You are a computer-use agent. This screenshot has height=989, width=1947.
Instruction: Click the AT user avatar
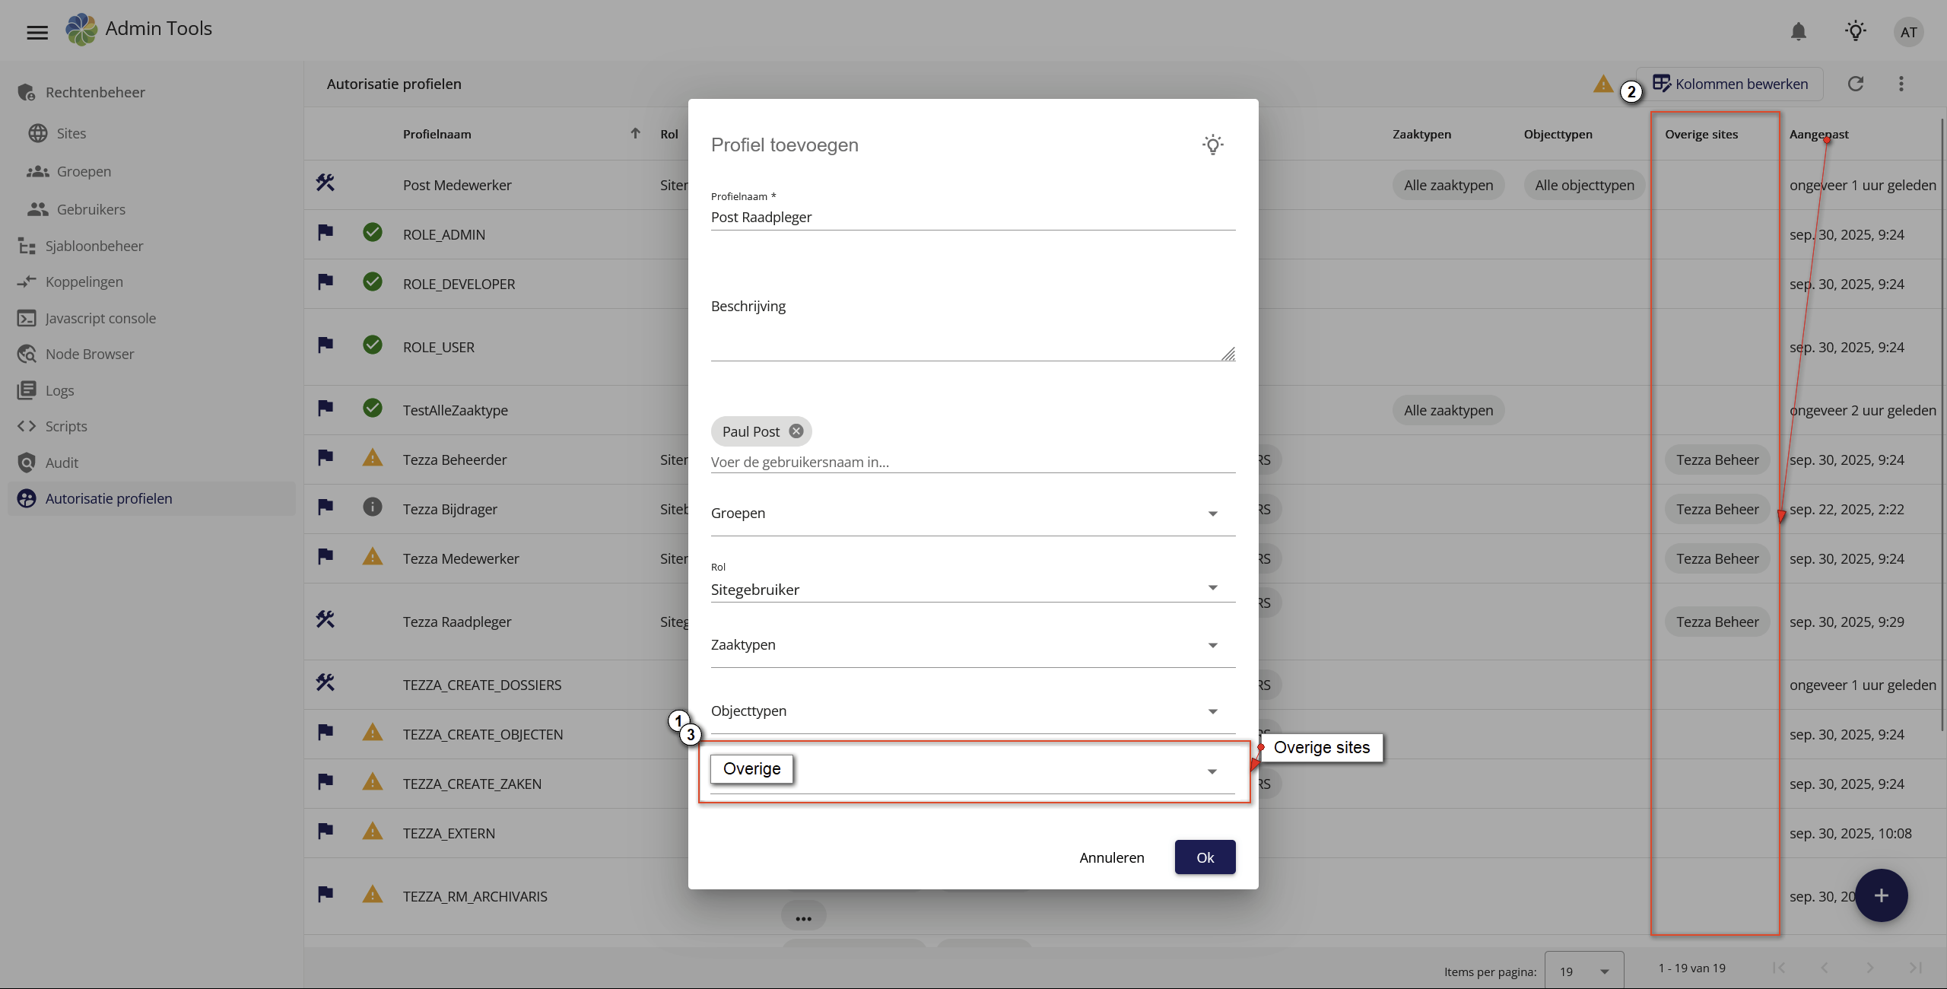1908,32
